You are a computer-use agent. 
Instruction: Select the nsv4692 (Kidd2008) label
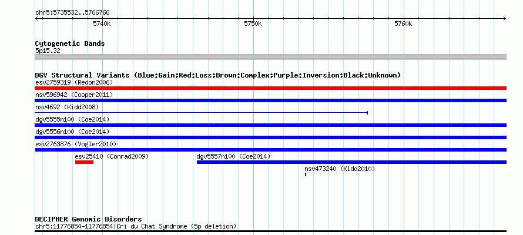tap(67, 107)
